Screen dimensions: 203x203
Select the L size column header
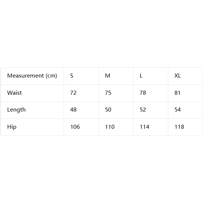coord(151,76)
